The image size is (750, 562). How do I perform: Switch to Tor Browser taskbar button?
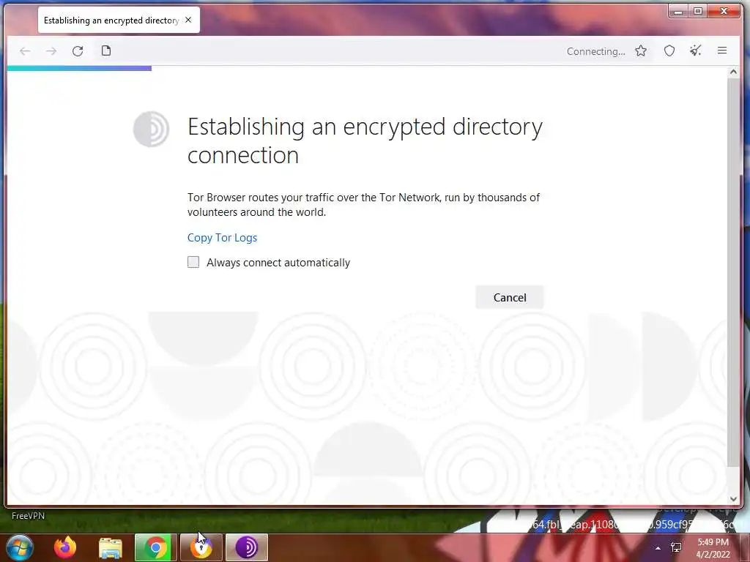pyautogui.click(x=246, y=547)
